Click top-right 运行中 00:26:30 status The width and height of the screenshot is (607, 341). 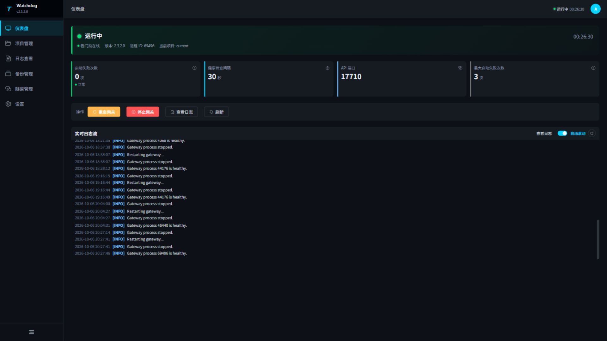(568, 9)
